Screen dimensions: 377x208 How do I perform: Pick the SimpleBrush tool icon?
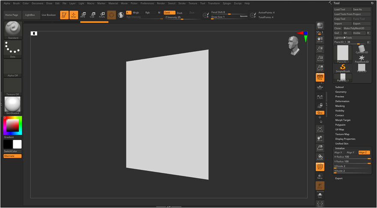click(343, 68)
